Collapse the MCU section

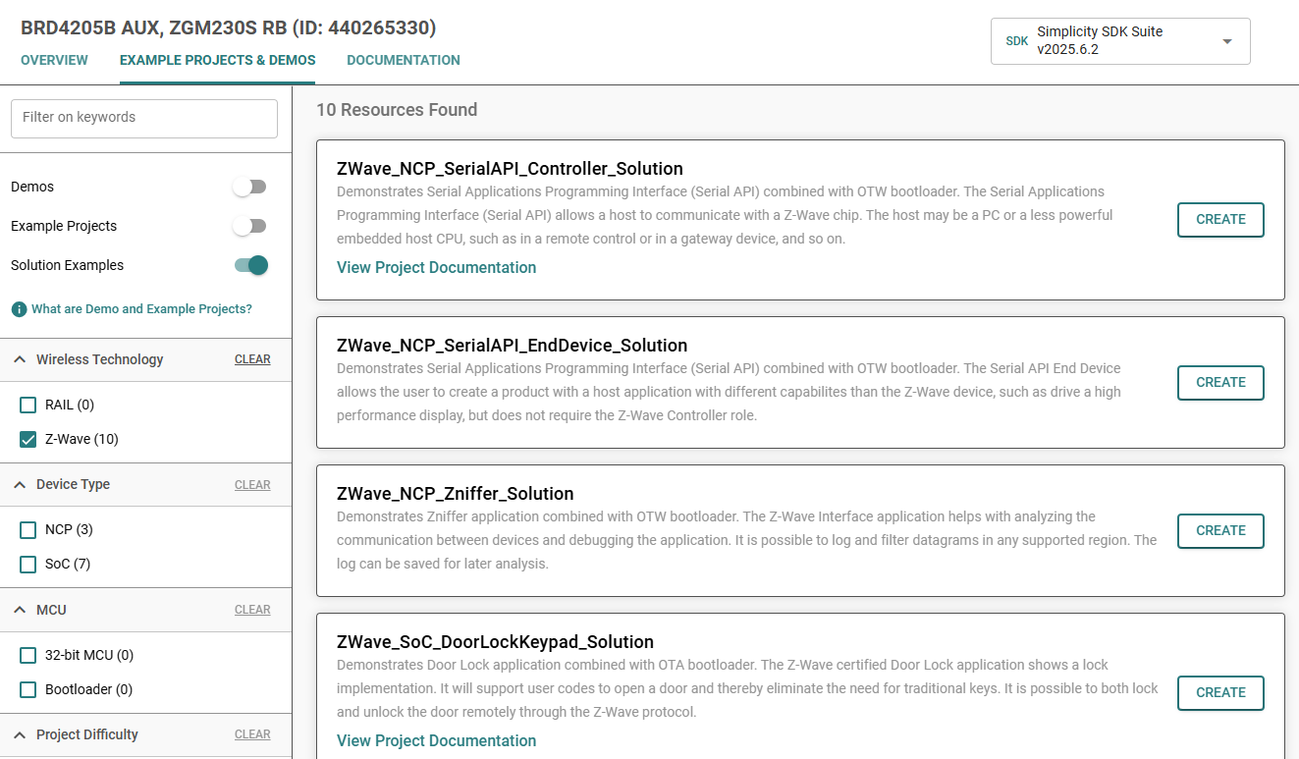point(21,609)
